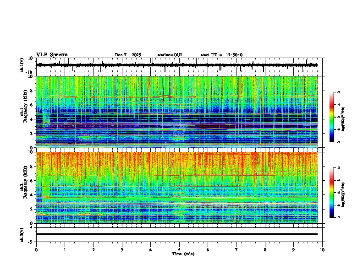Select the date text "Dec. 7 , 2025"
Viewport: 363px width, 280px height.
[x=128, y=55]
